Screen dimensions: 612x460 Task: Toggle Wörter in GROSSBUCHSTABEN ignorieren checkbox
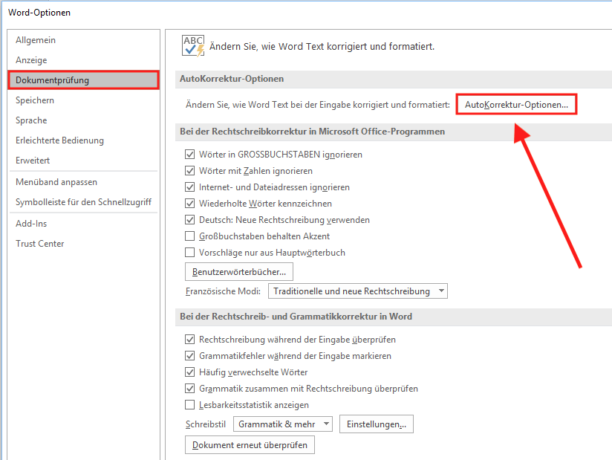[190, 155]
